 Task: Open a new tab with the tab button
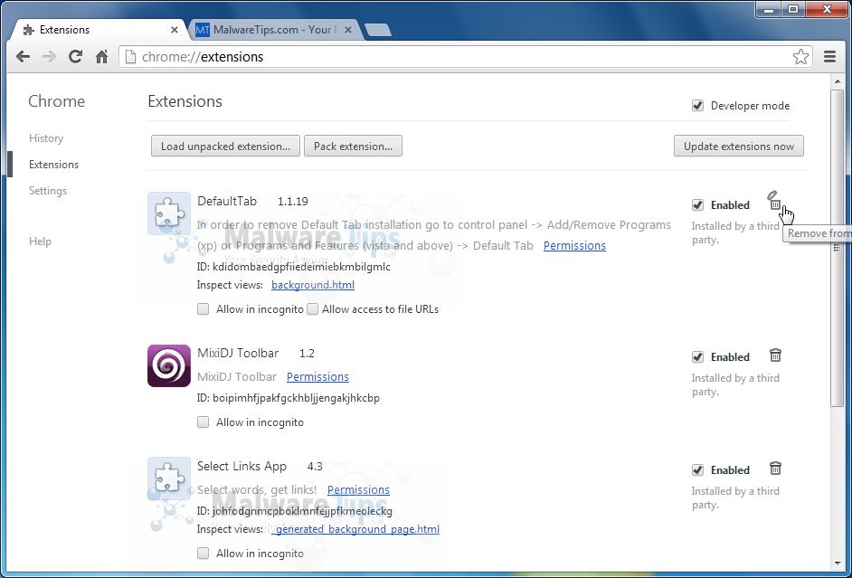coord(378,30)
